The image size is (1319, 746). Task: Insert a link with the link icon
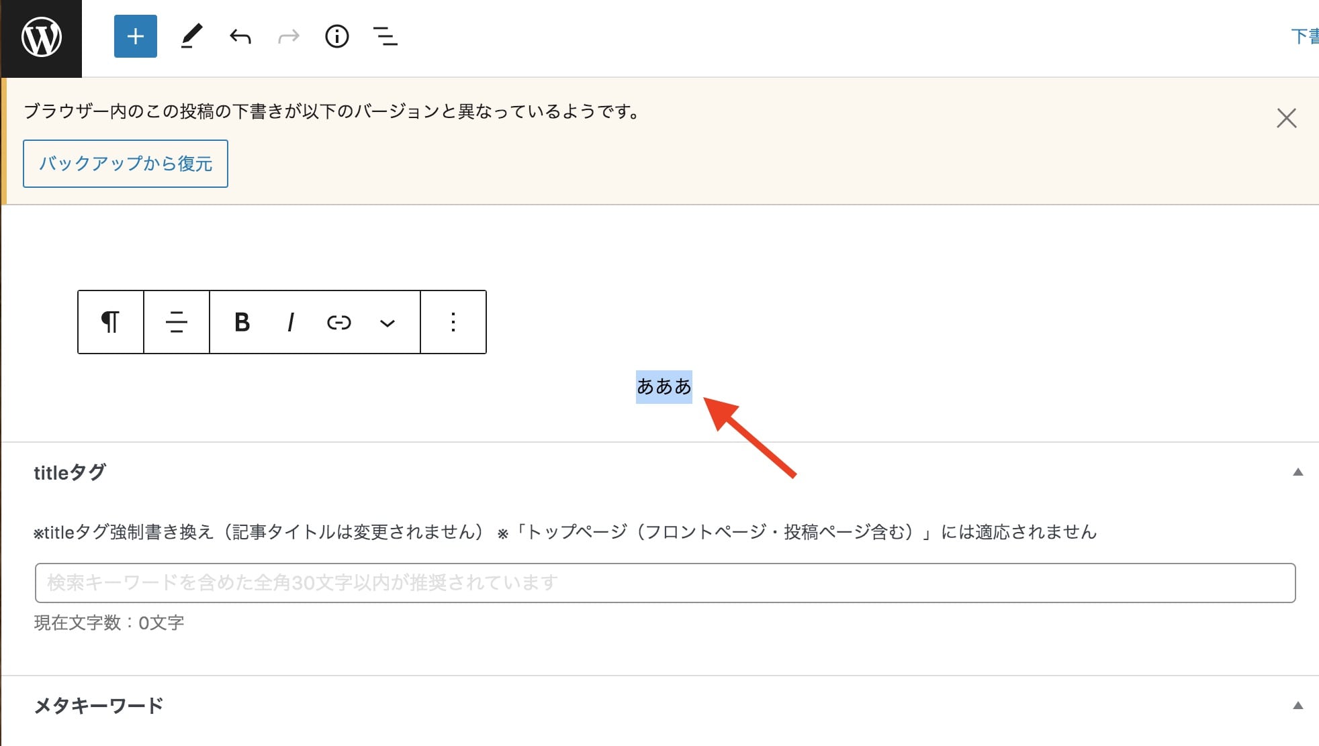pyautogui.click(x=339, y=322)
